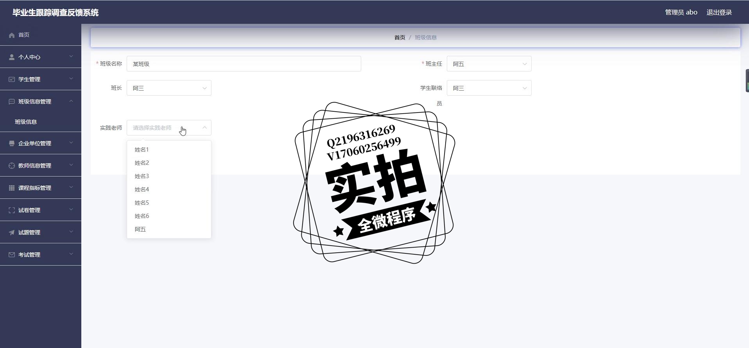Screen dimensions: 749x348
Task: Expand the 考试管理 chevron
Action: (71, 254)
